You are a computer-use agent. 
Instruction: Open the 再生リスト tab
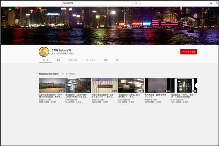click(x=73, y=60)
